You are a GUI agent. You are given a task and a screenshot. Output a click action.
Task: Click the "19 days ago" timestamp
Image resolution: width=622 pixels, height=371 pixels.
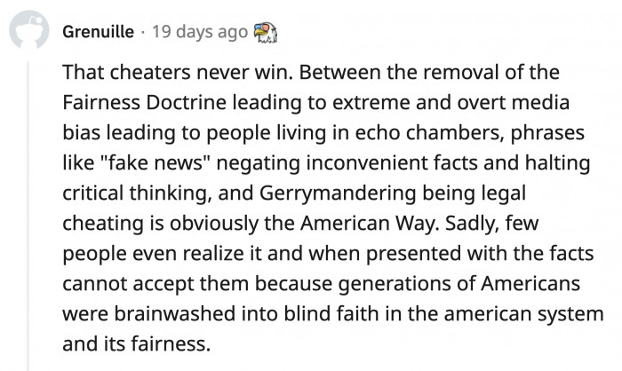coord(200,33)
